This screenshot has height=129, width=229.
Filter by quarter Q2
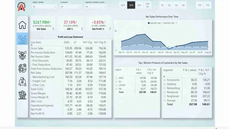(169, 5)
